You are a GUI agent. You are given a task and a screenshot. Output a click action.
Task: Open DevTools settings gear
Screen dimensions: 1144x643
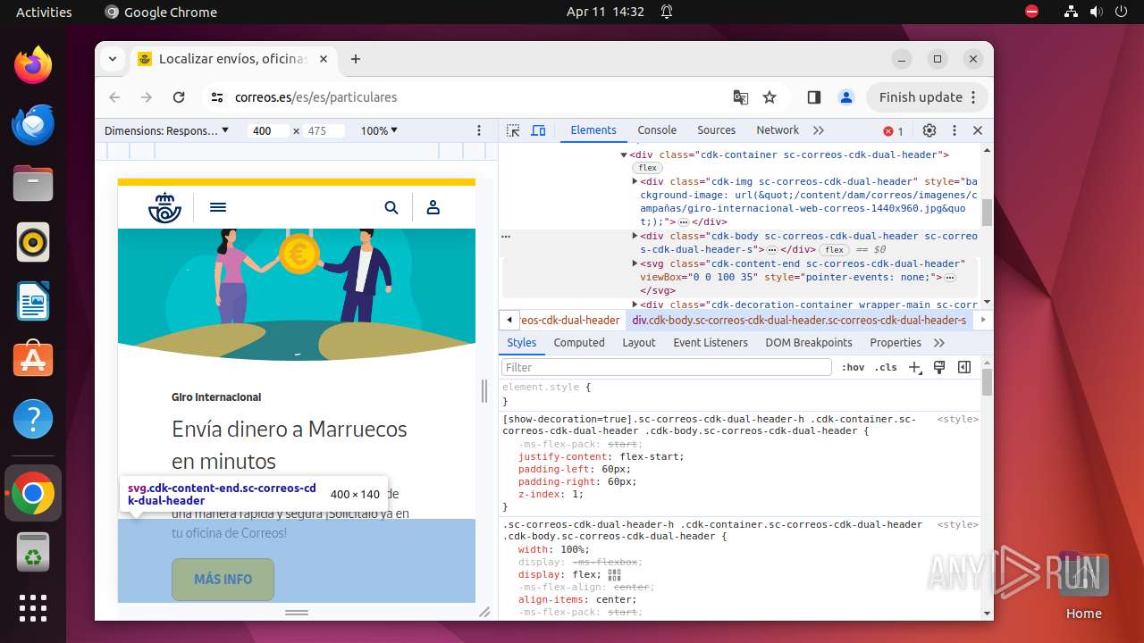[x=929, y=130]
